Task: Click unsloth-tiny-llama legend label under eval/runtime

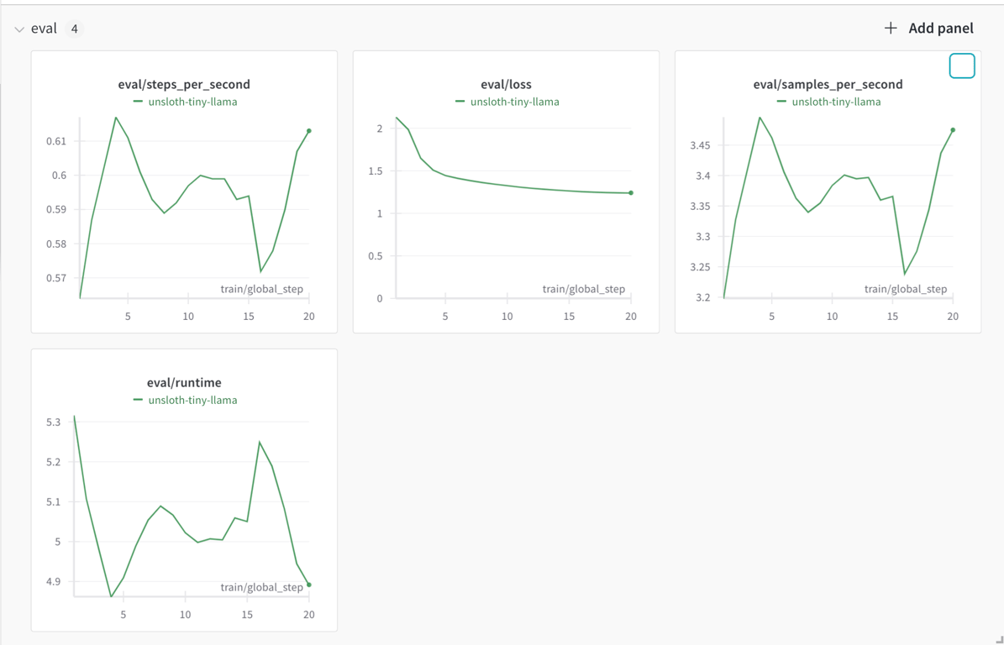Action: point(192,400)
